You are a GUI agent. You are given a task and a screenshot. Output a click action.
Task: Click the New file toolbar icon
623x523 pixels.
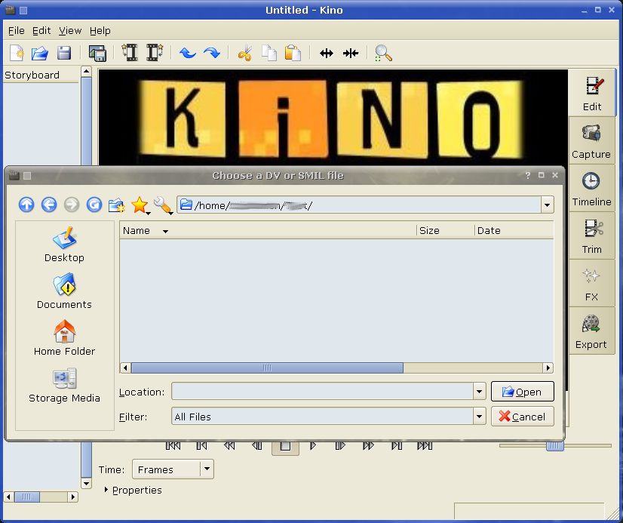(x=17, y=53)
